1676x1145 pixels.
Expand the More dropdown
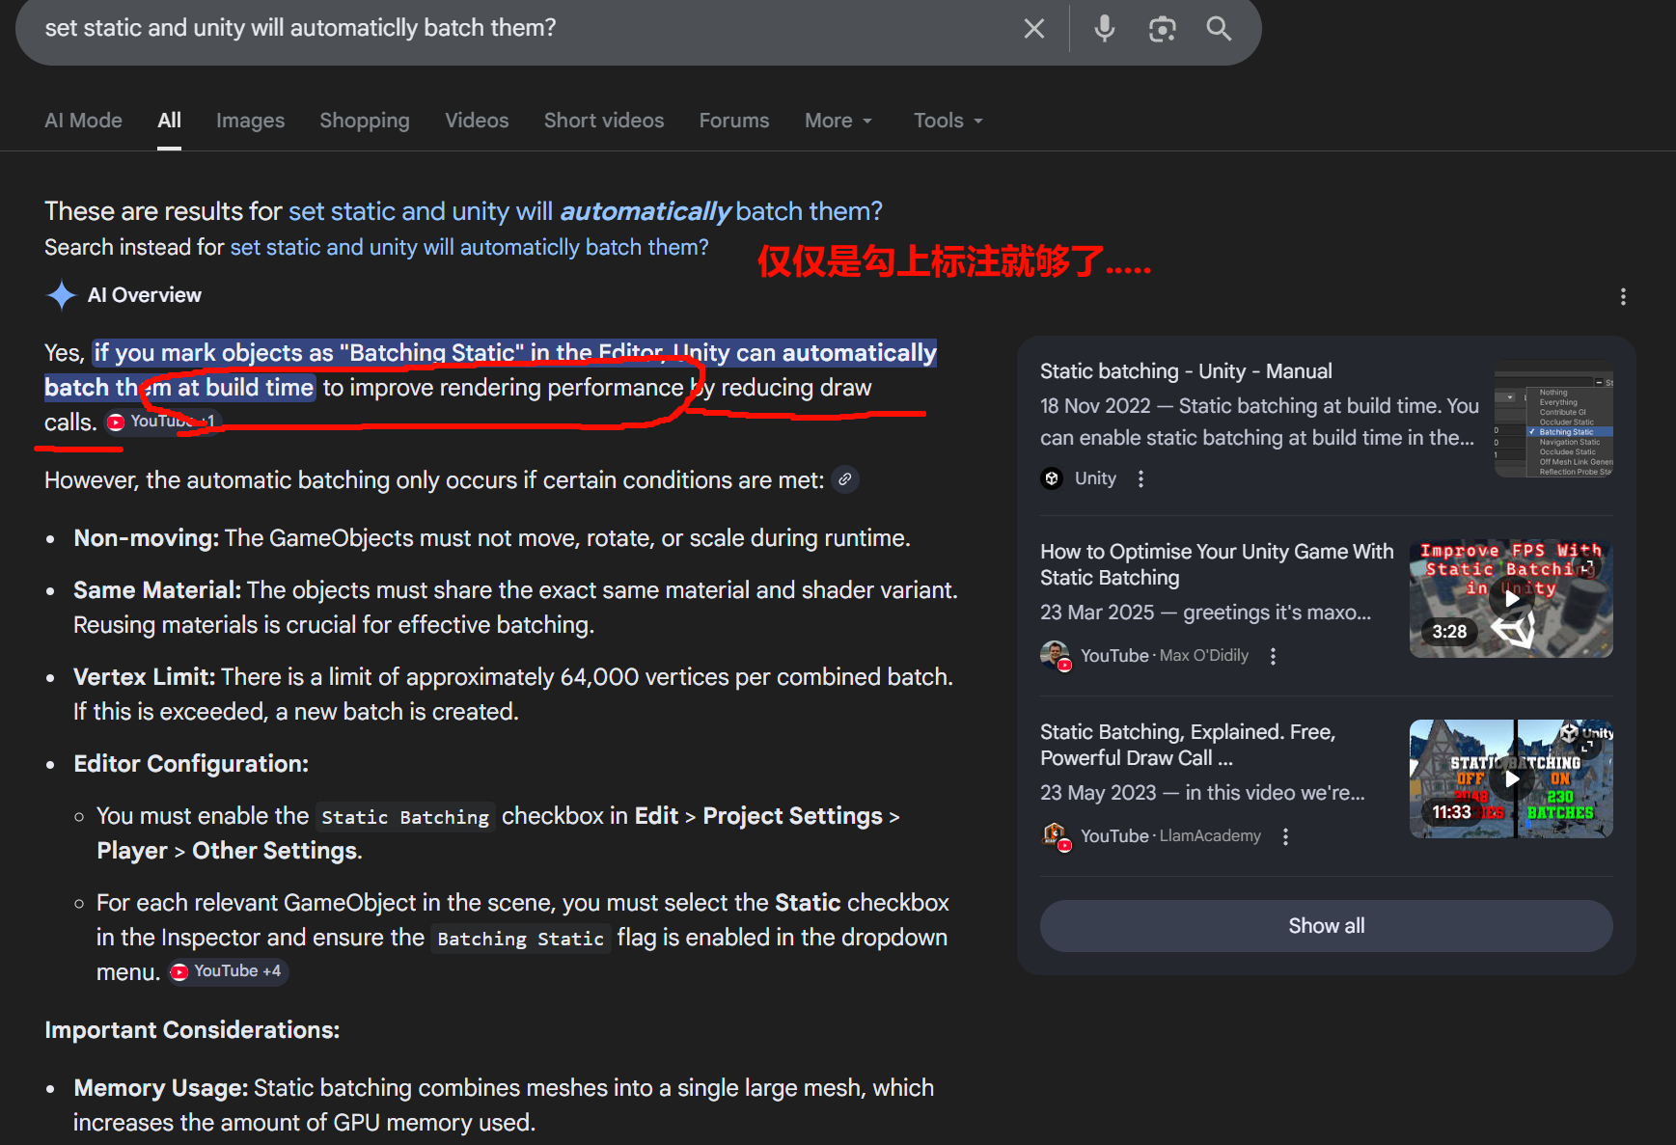(838, 121)
